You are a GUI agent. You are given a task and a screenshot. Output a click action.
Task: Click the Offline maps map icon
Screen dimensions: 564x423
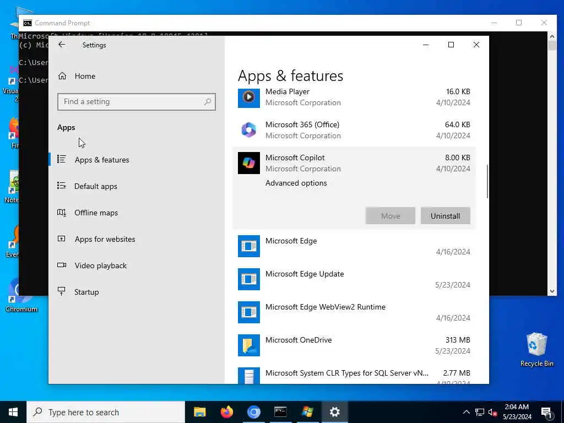coord(62,213)
